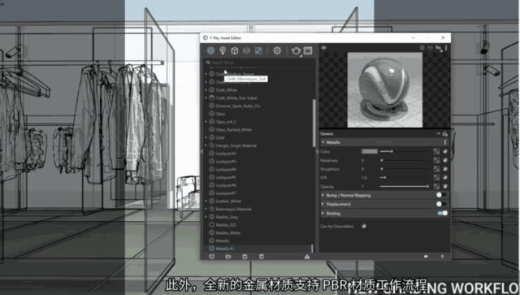
Task: Expand the Gold material tree arrow
Action: (206, 137)
